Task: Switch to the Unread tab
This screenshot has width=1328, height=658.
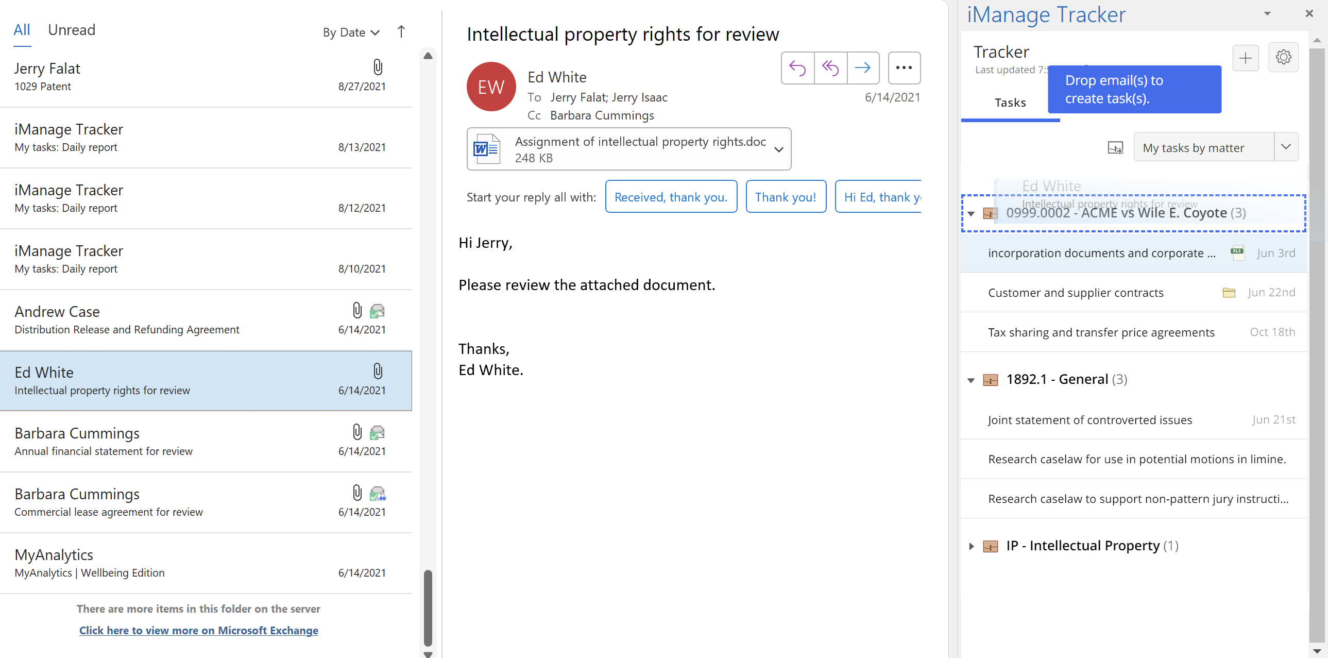Action: [x=72, y=30]
